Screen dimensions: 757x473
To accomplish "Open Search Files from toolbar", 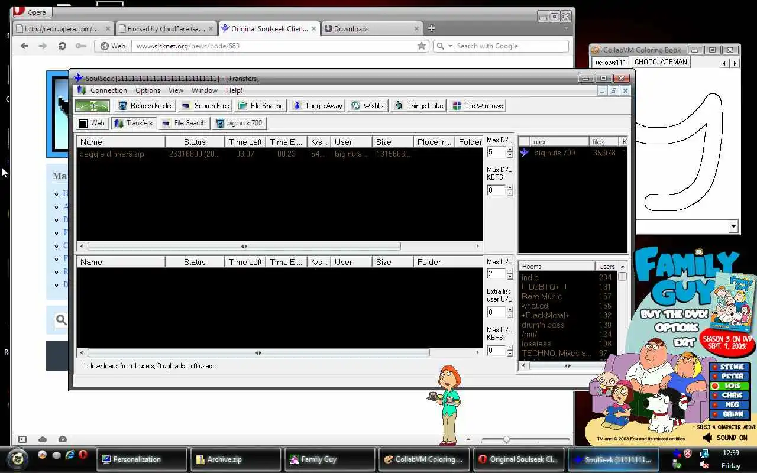I will (x=205, y=106).
